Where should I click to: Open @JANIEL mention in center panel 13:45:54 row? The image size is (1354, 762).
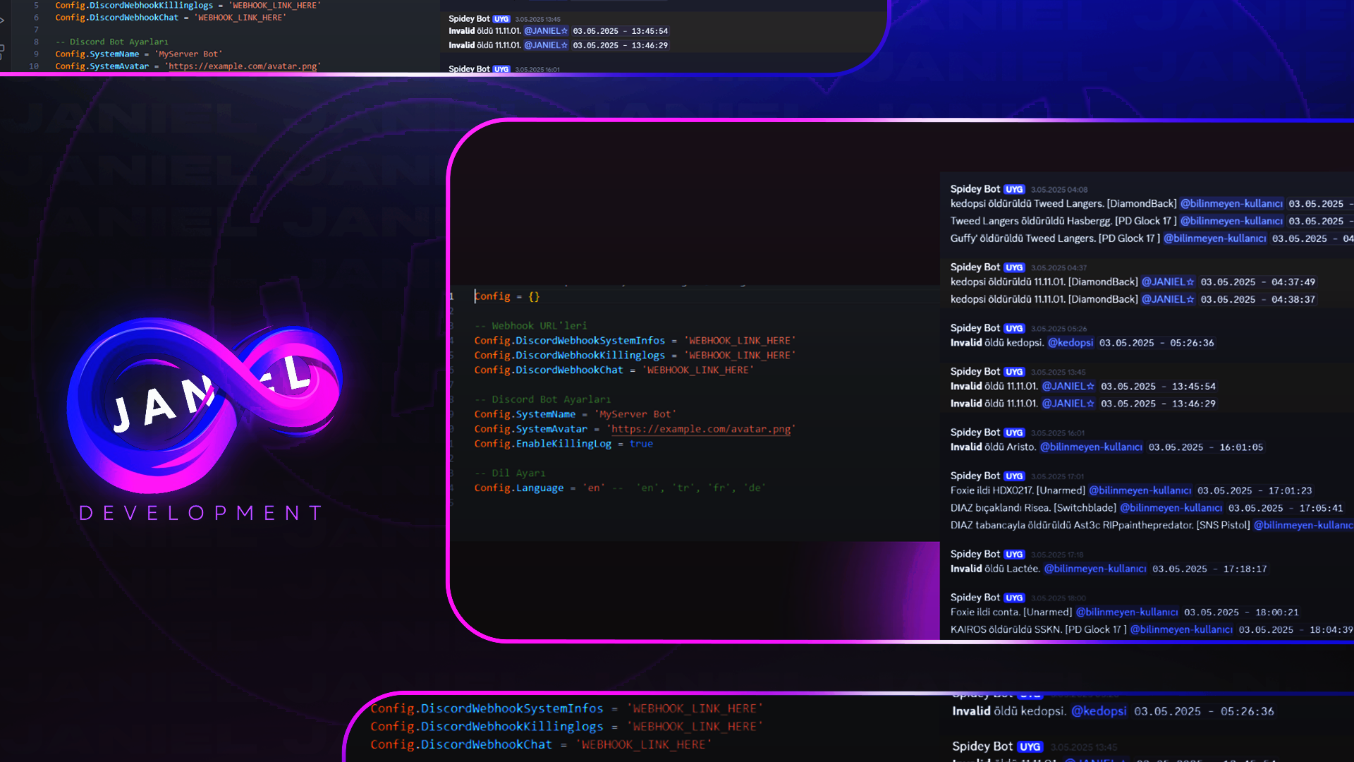pos(1068,387)
